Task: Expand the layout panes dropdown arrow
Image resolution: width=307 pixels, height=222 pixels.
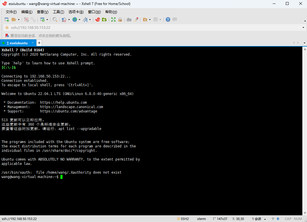Action: [x=160, y=20]
